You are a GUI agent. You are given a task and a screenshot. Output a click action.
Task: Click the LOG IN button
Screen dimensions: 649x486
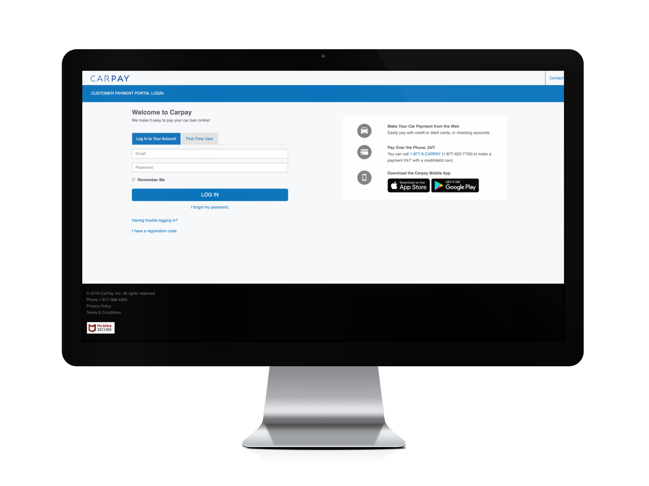(x=210, y=194)
